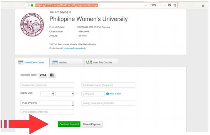Screen dimensions: 210x135
Task: Click the VISA accepted card icon
Action: (43, 75)
